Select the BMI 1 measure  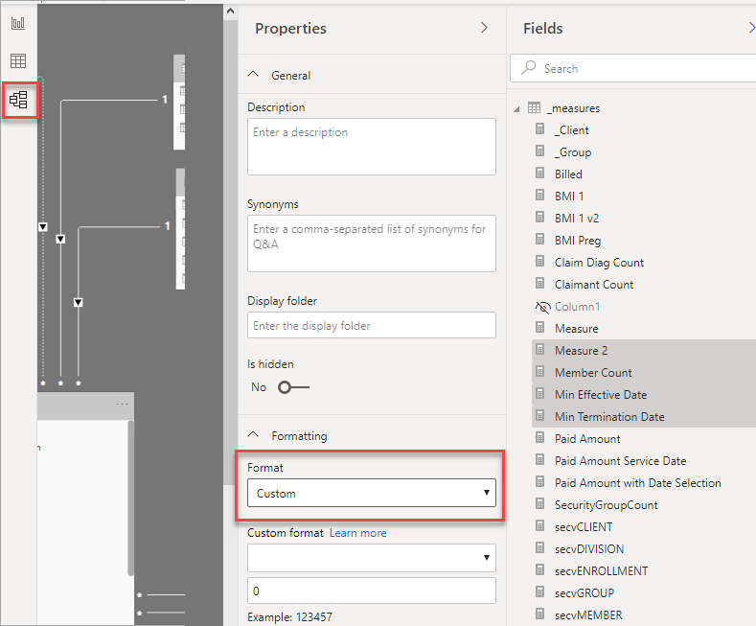569,197
